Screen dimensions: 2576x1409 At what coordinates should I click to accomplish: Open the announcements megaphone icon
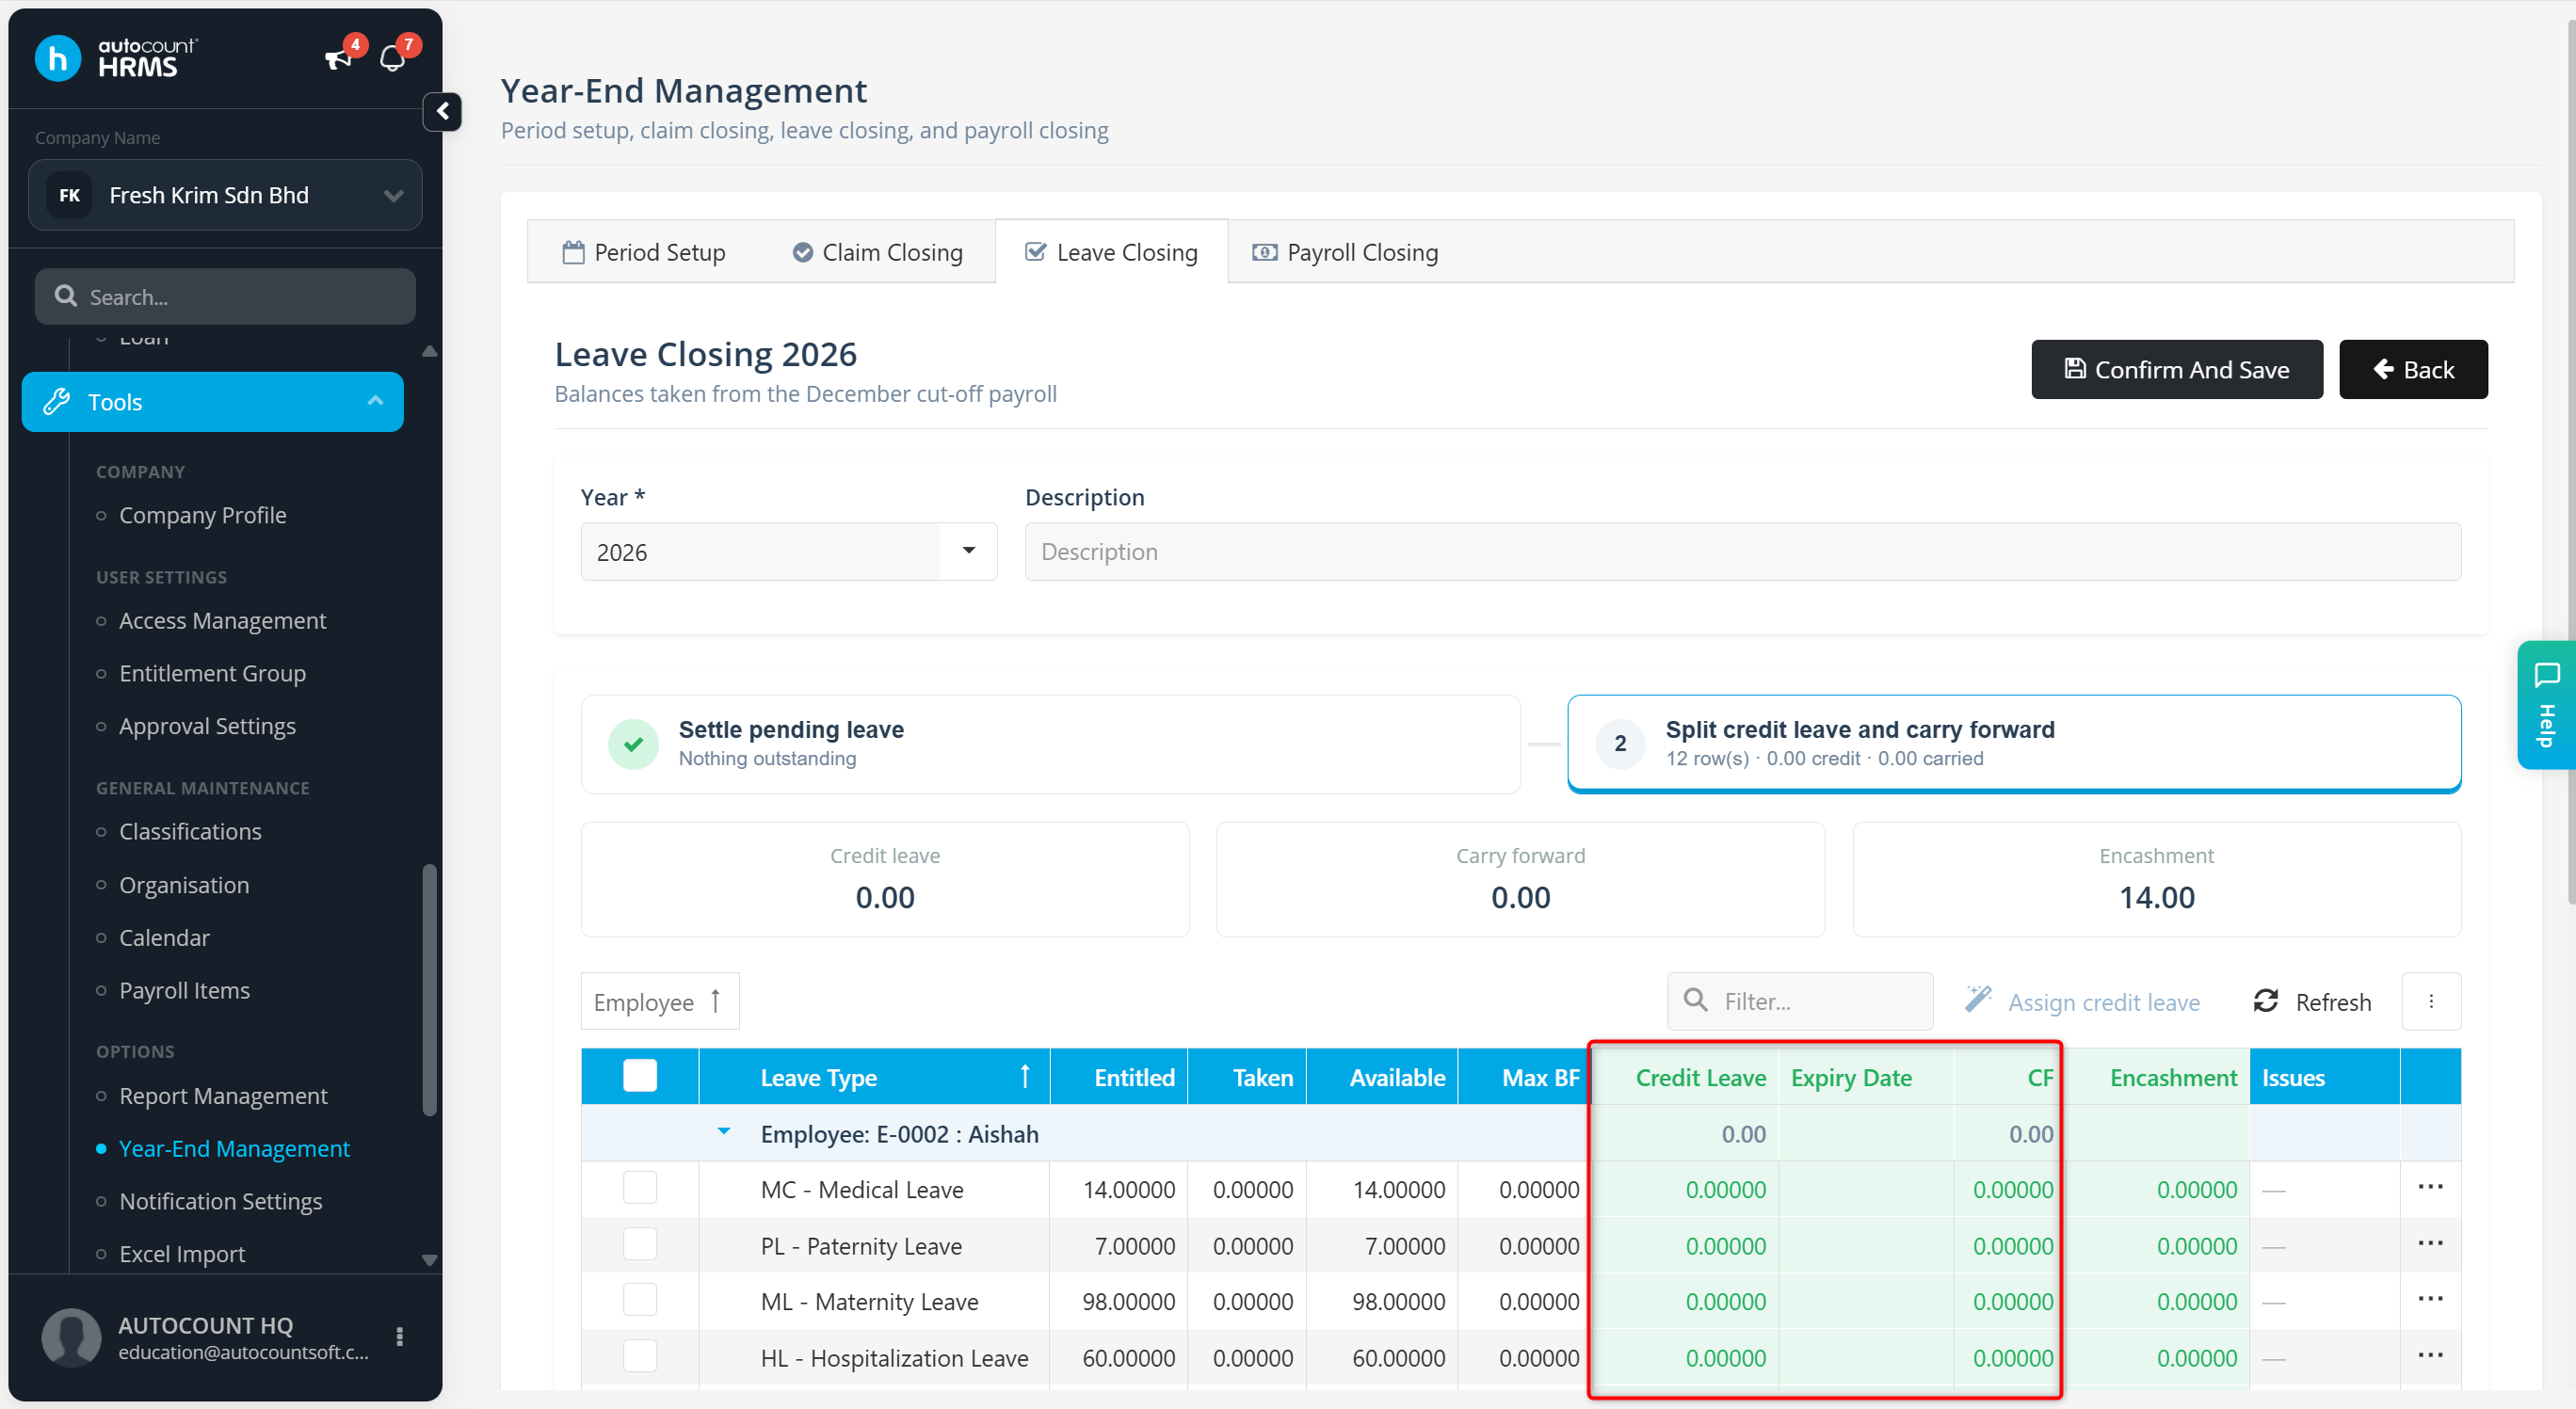pos(338,59)
